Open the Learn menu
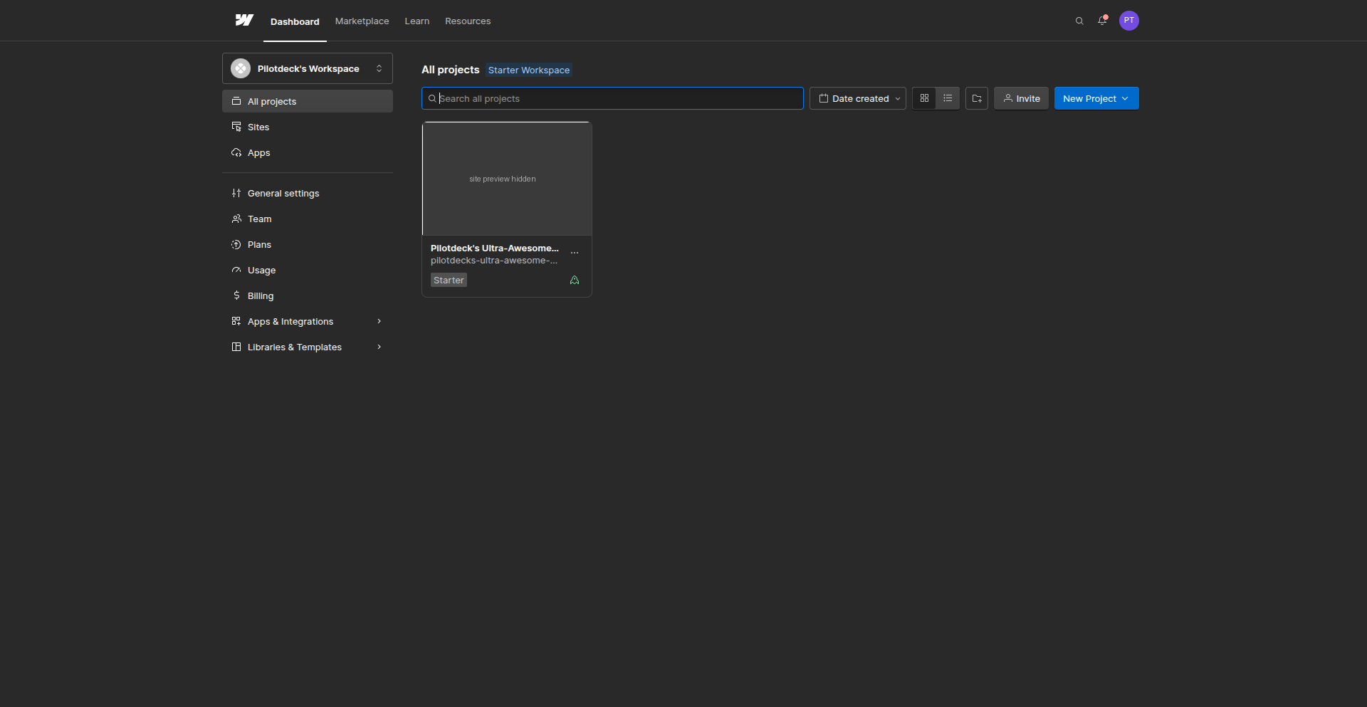 coord(417,21)
